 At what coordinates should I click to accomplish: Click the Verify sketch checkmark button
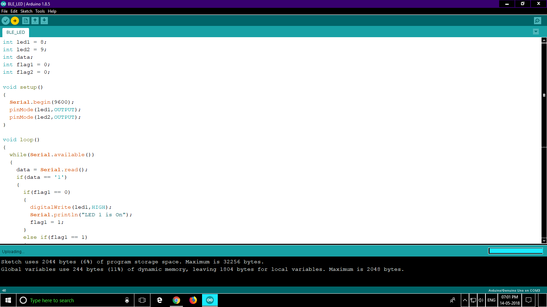pos(5,21)
